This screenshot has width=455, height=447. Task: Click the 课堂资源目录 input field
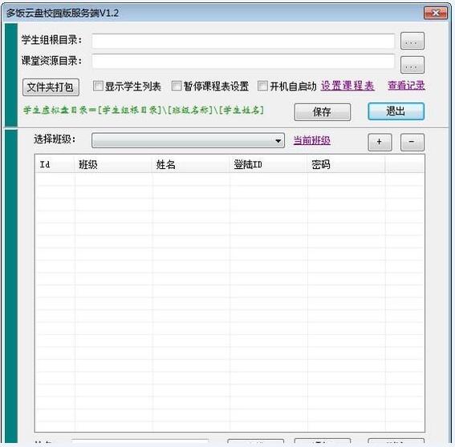(243, 62)
